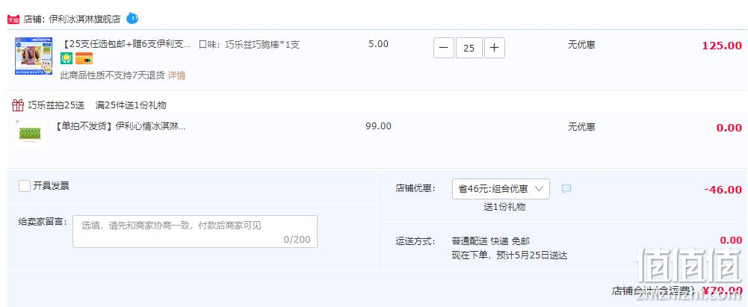Increase quantity with the plus button
748x307 pixels.
[x=494, y=48]
